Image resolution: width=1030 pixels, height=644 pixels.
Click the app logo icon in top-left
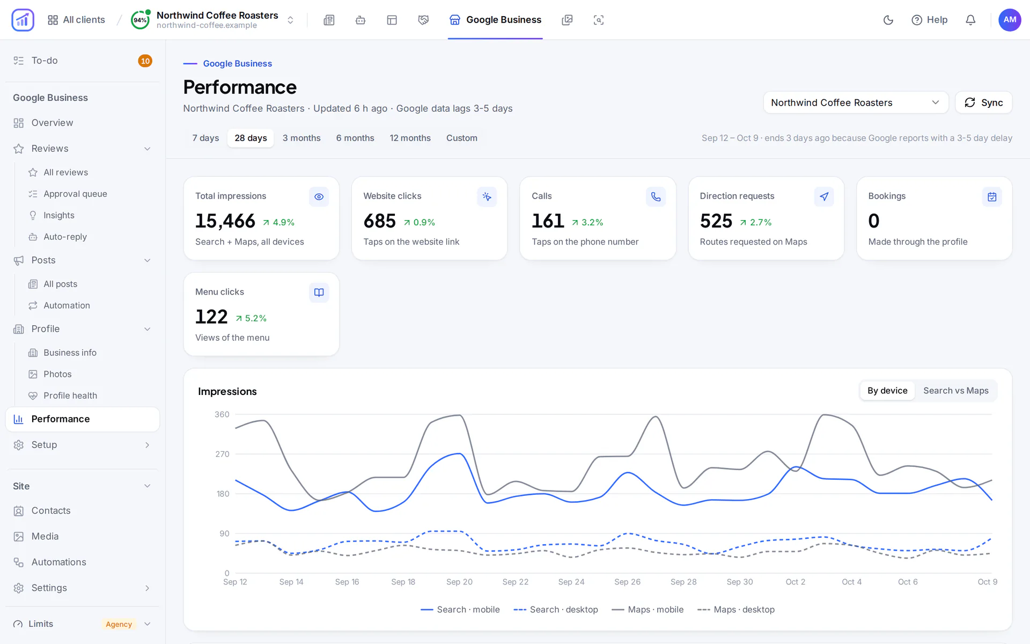pyautogui.click(x=23, y=20)
